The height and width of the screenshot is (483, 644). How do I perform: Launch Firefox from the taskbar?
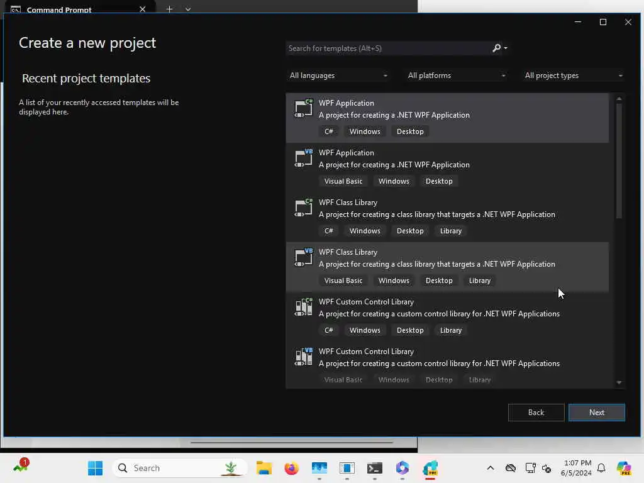tap(292, 468)
